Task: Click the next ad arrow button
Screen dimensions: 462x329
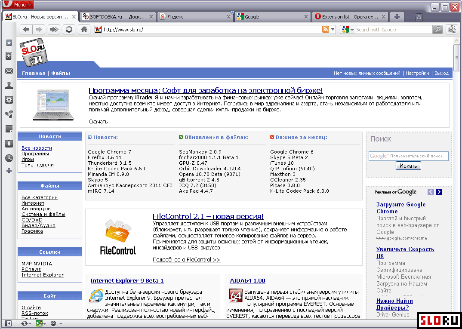Action: (439, 192)
